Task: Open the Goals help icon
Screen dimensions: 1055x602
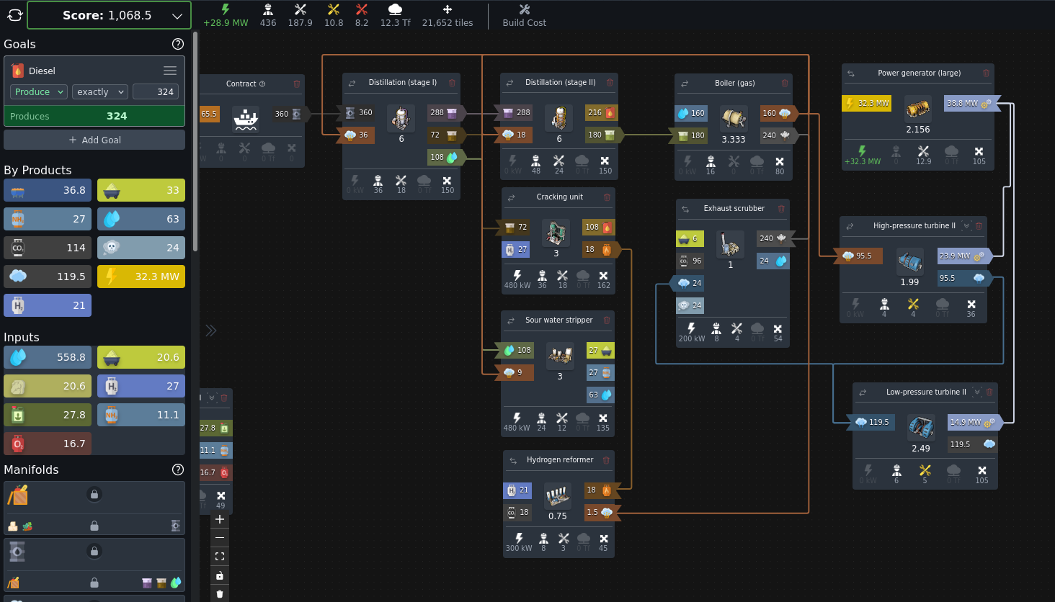Action: tap(178, 44)
